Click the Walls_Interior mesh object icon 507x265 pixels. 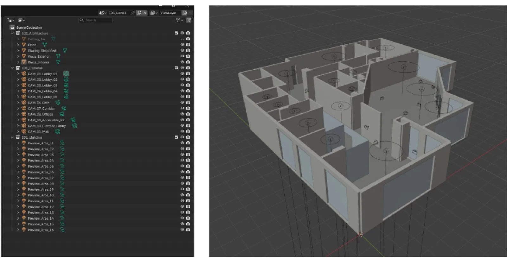[x=24, y=62]
